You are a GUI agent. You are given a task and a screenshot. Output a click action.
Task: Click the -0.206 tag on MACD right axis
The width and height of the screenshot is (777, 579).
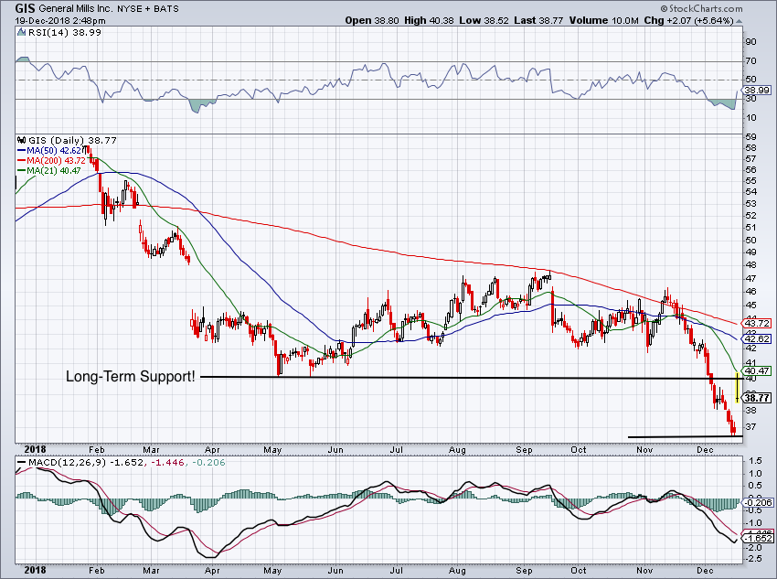pyautogui.click(x=757, y=503)
